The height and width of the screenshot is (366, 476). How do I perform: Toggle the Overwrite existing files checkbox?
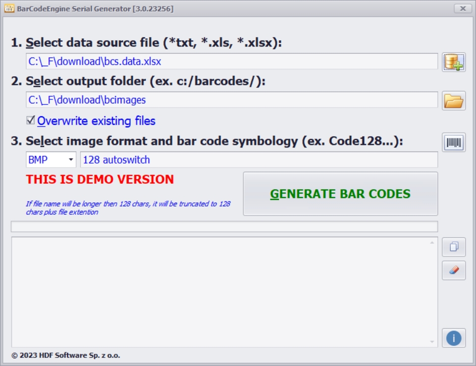(x=31, y=121)
